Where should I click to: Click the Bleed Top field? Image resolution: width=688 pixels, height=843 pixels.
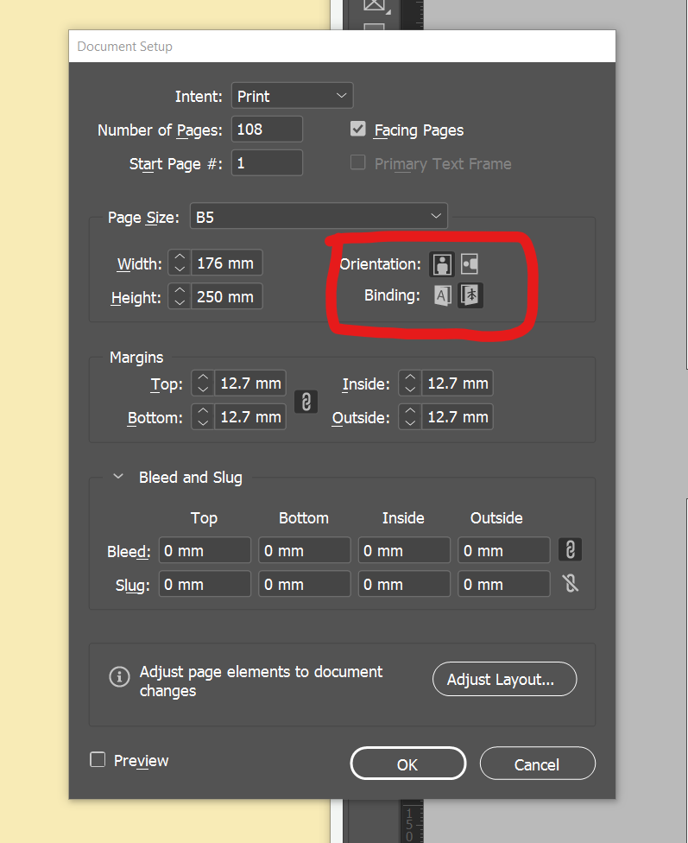[205, 550]
